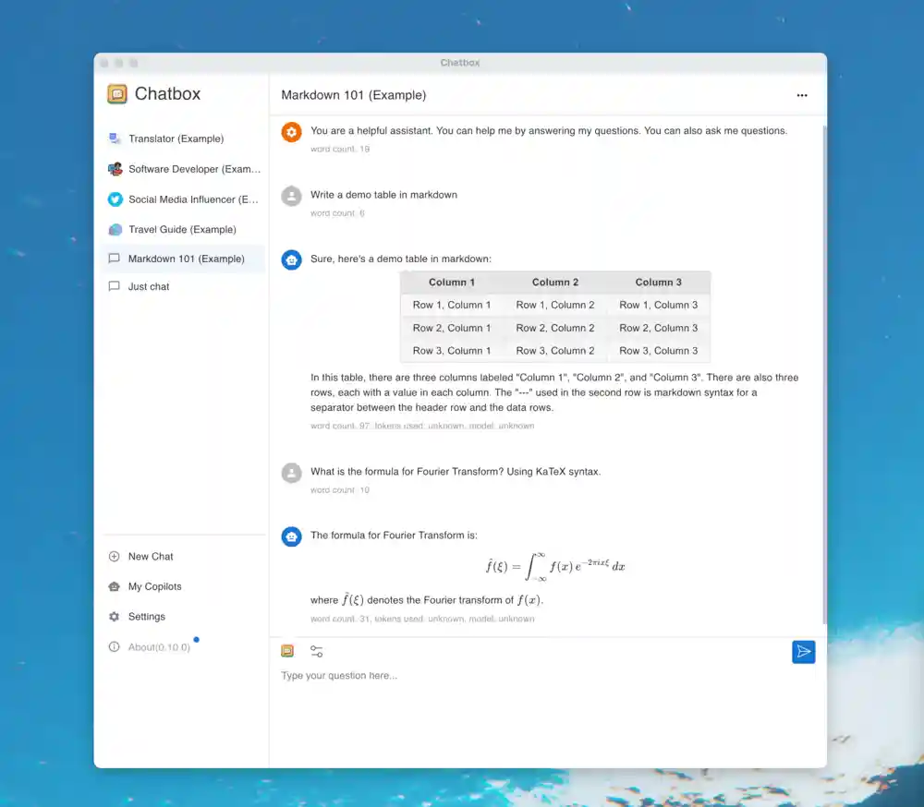Open the Travel Guide (Example) chat
The width and height of the screenshot is (924, 807).
pos(183,229)
